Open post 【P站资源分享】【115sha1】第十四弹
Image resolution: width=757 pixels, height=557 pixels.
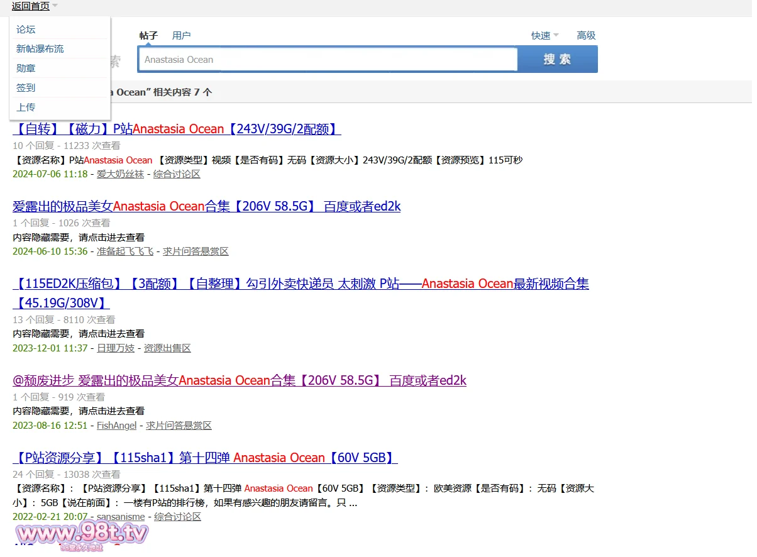pyautogui.click(x=205, y=458)
